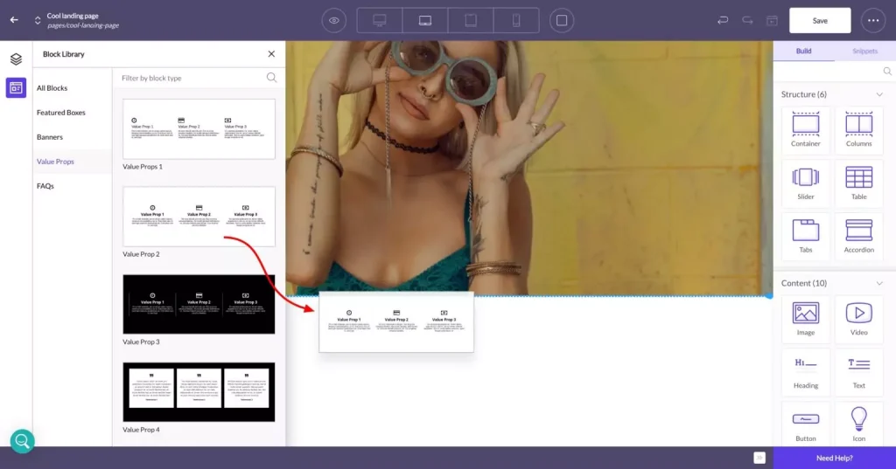Select Featured Boxes category
Image resolution: width=896 pixels, height=469 pixels.
[61, 113]
